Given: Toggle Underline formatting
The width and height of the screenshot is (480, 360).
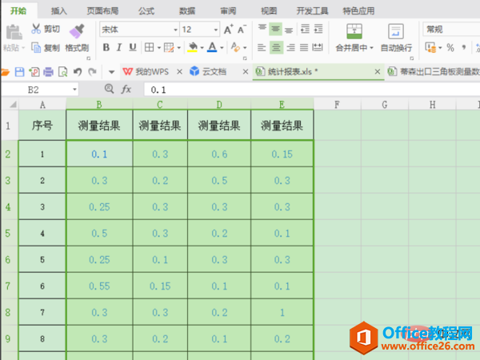Looking at the screenshot, I should coord(133,47).
